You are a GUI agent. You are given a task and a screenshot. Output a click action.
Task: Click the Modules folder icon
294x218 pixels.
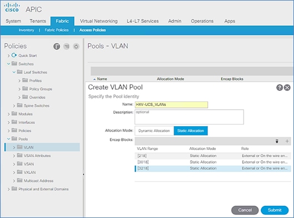tap(14, 113)
